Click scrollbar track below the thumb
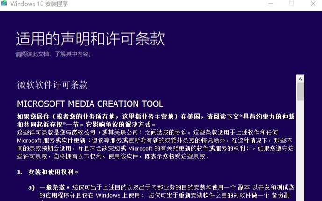 click(300, 150)
